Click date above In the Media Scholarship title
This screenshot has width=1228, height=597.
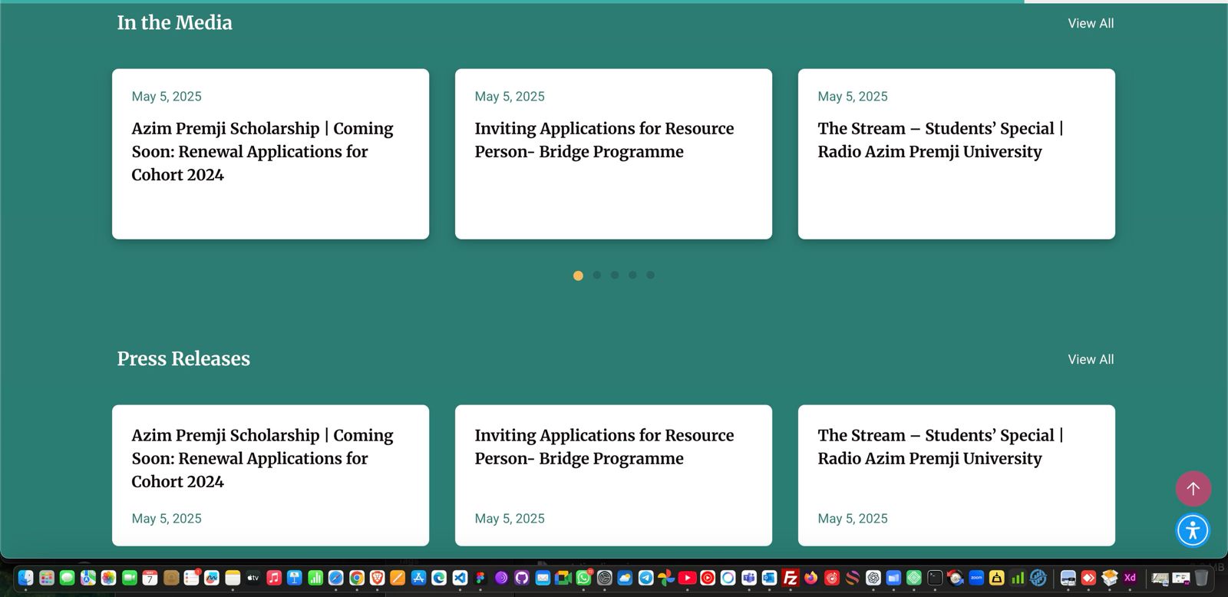pyautogui.click(x=167, y=97)
